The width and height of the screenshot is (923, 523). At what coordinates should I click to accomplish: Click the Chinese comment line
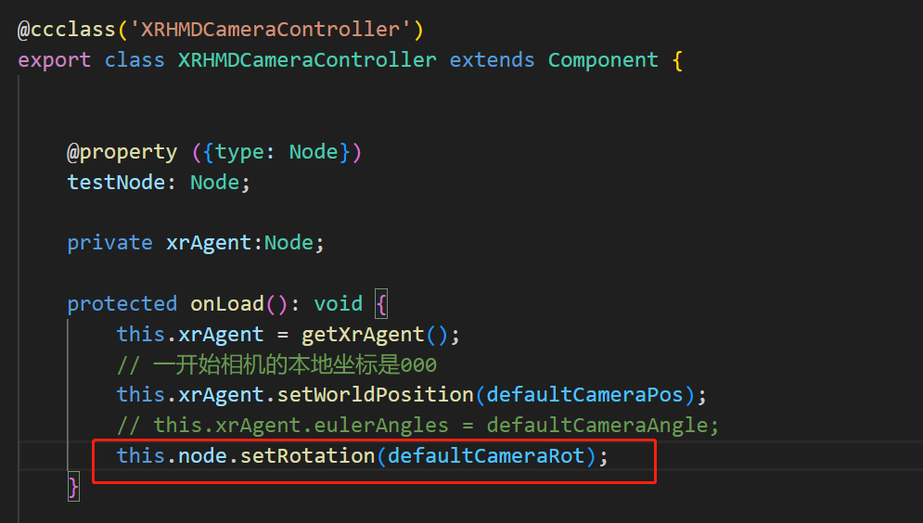(x=276, y=364)
